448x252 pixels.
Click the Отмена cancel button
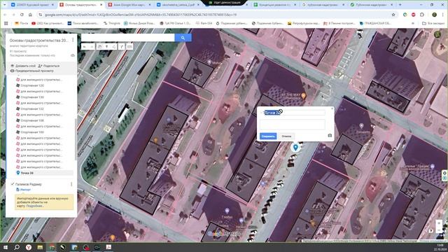[x=286, y=136]
